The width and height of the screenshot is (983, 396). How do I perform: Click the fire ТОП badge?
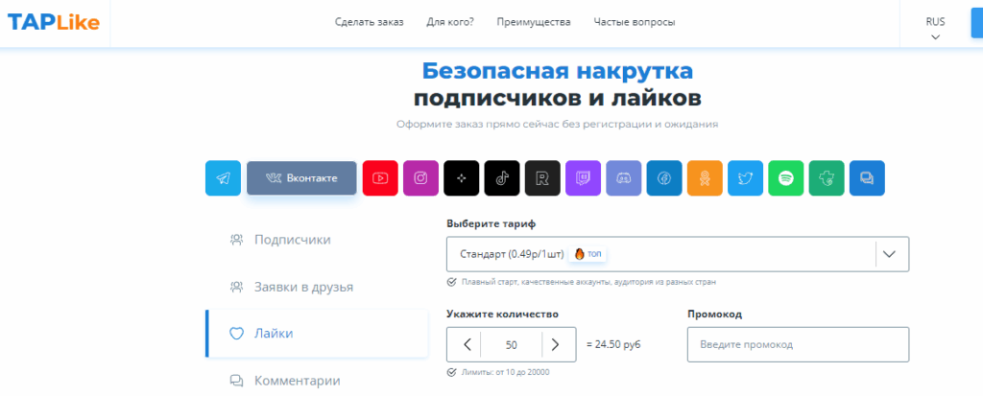pyautogui.click(x=588, y=254)
